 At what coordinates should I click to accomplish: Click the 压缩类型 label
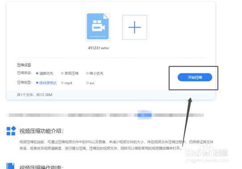coord(25,83)
